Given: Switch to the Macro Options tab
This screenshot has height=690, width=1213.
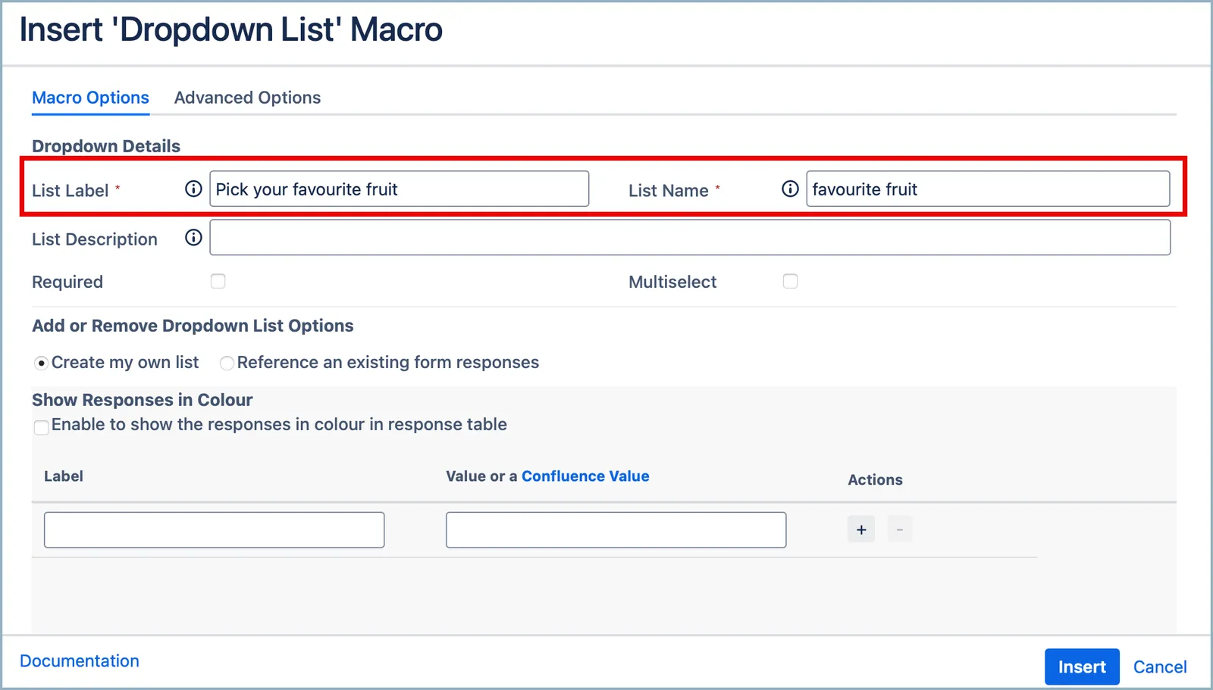Looking at the screenshot, I should (x=90, y=98).
